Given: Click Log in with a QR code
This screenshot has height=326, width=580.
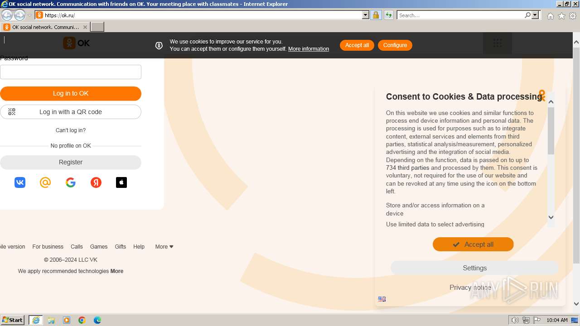Looking at the screenshot, I should tap(71, 112).
